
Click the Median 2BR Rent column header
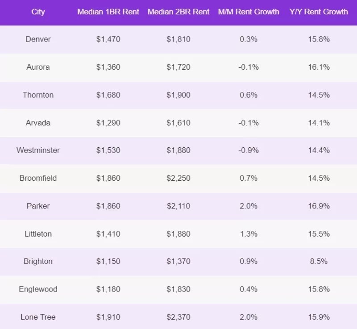tap(178, 12)
